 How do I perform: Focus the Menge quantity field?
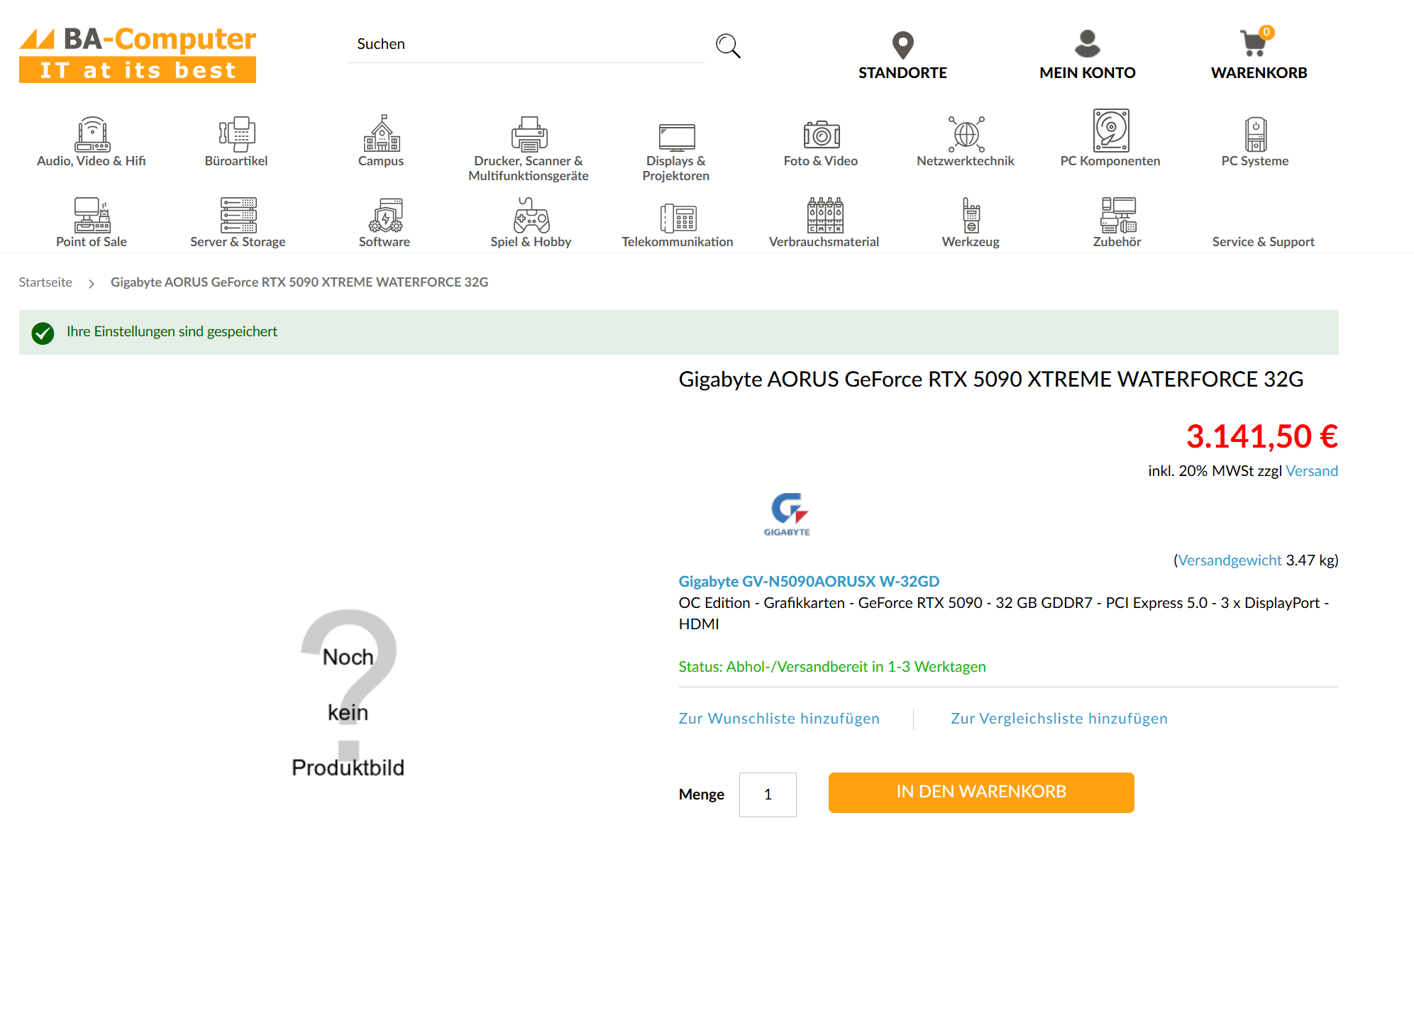767,795
